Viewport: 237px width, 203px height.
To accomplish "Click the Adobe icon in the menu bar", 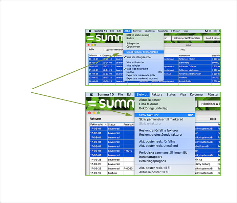I will 206,31.
